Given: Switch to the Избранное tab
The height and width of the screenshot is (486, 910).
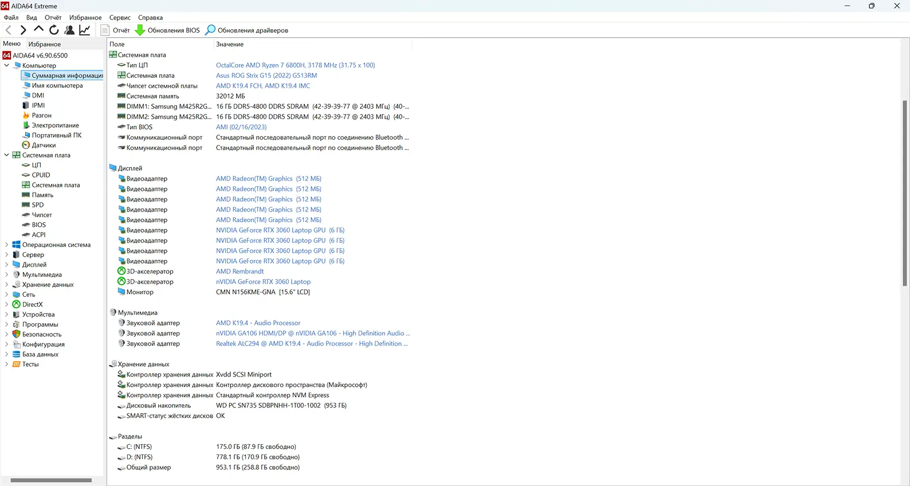Looking at the screenshot, I should (45, 44).
